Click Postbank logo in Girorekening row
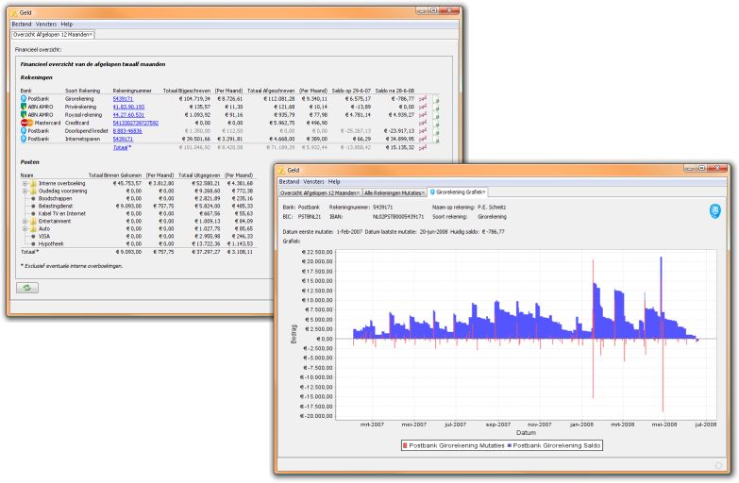Screen dimensions: 739x483 (x=24, y=99)
